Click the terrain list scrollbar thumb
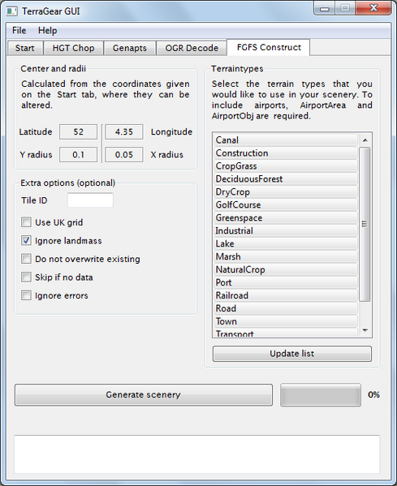Screen dimensions: 397x486 coord(365,224)
